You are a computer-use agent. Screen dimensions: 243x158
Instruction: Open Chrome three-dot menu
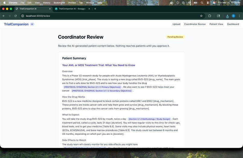pos(239,16)
